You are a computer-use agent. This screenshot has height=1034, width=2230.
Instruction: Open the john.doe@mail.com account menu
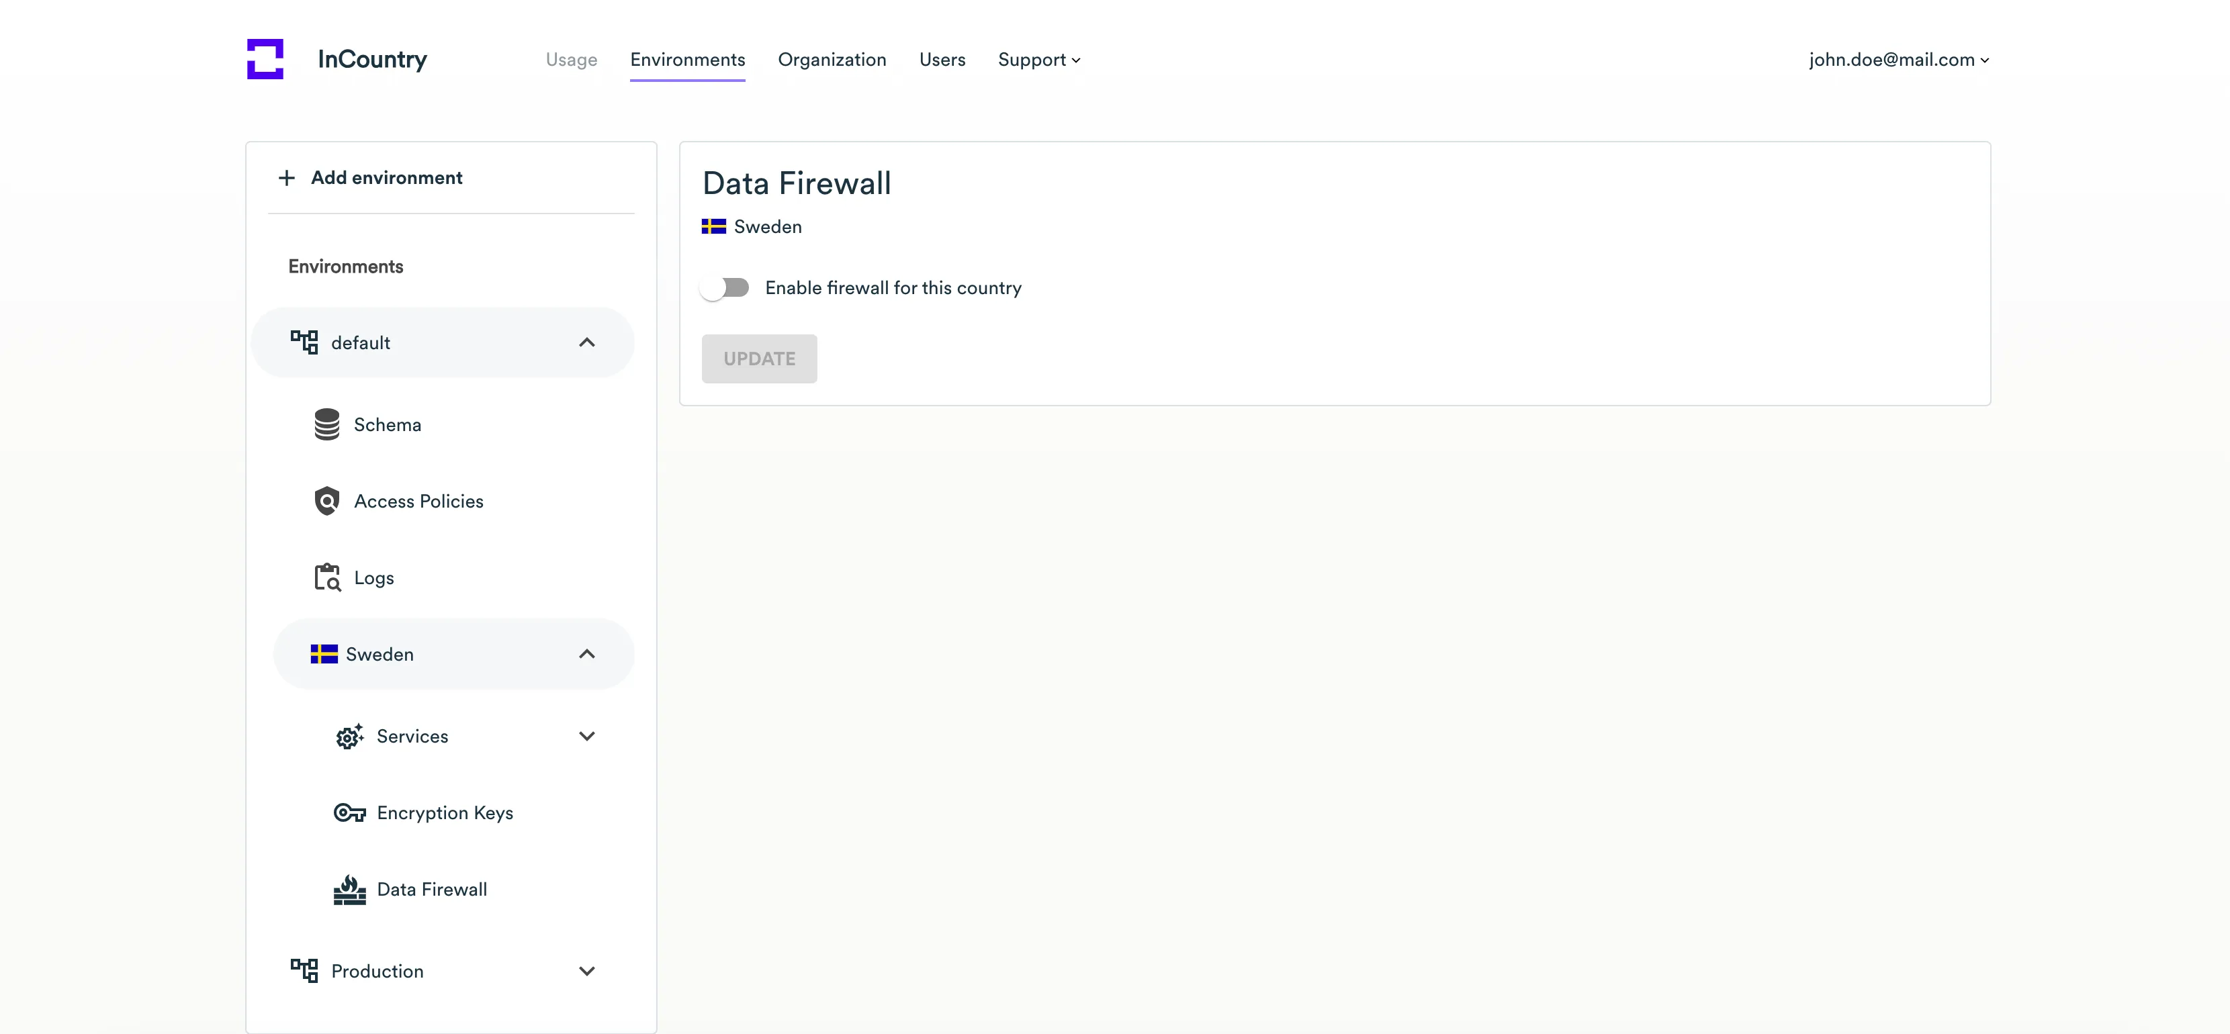coord(1898,60)
